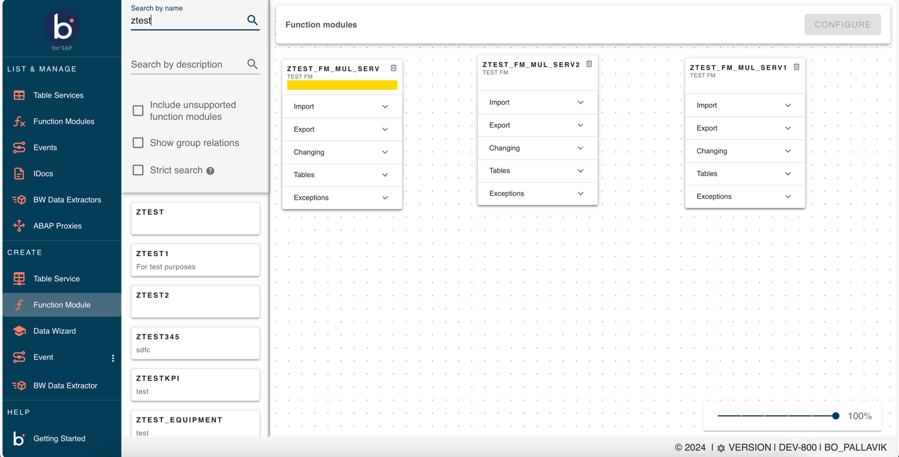Click the zoom slider handle at 100%
This screenshot has width=899, height=457.
pyautogui.click(x=836, y=416)
